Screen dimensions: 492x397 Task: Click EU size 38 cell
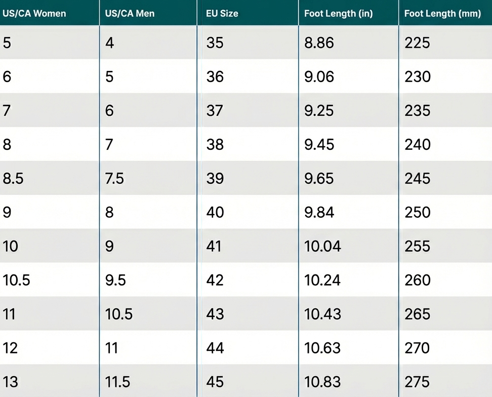(x=215, y=145)
